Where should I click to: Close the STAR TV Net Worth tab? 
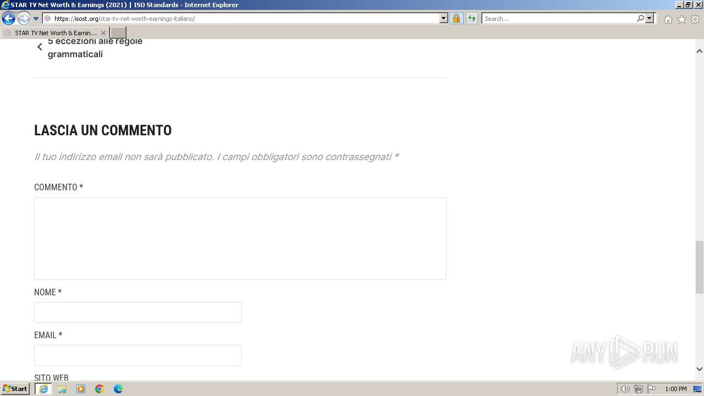click(x=103, y=33)
